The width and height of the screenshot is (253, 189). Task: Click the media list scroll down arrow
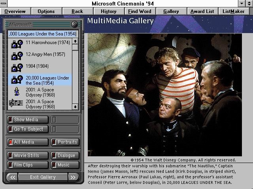(x=75, y=107)
